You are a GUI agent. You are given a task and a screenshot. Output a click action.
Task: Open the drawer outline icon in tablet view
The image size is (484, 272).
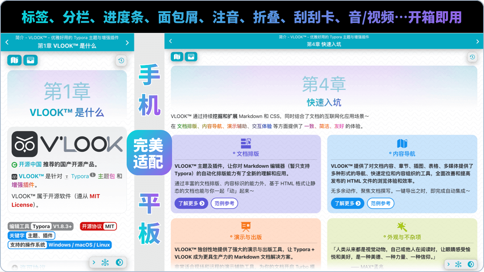(x=191, y=57)
